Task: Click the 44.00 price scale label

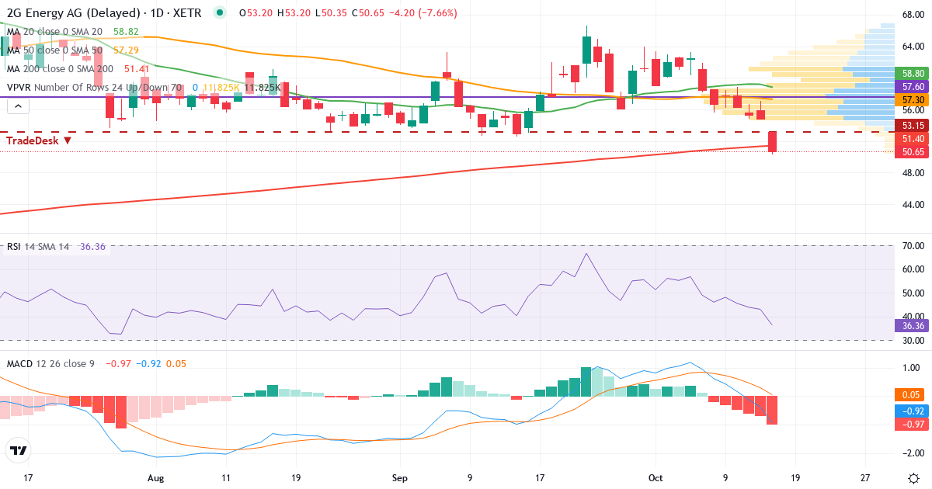Action: [912, 205]
